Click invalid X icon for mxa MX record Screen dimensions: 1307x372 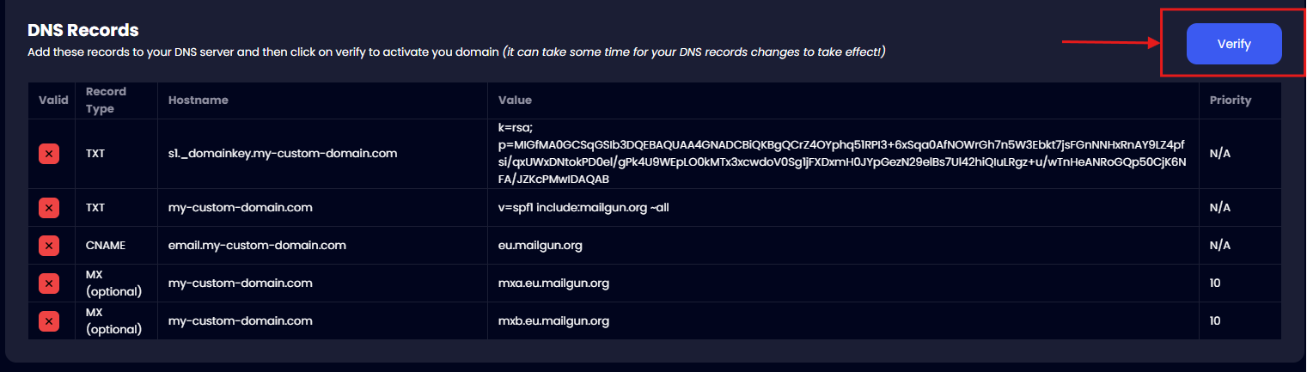click(49, 284)
